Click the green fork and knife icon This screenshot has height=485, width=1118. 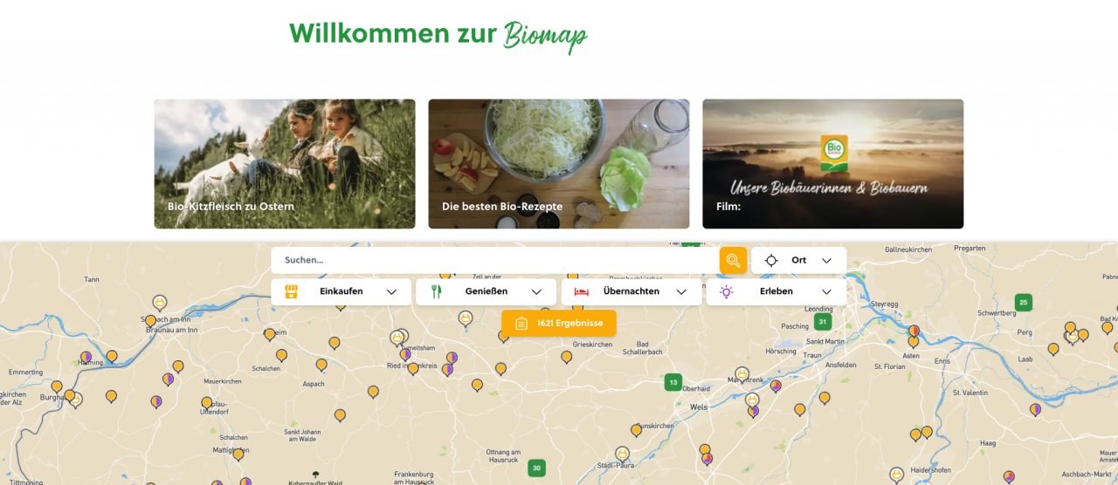[x=437, y=291]
